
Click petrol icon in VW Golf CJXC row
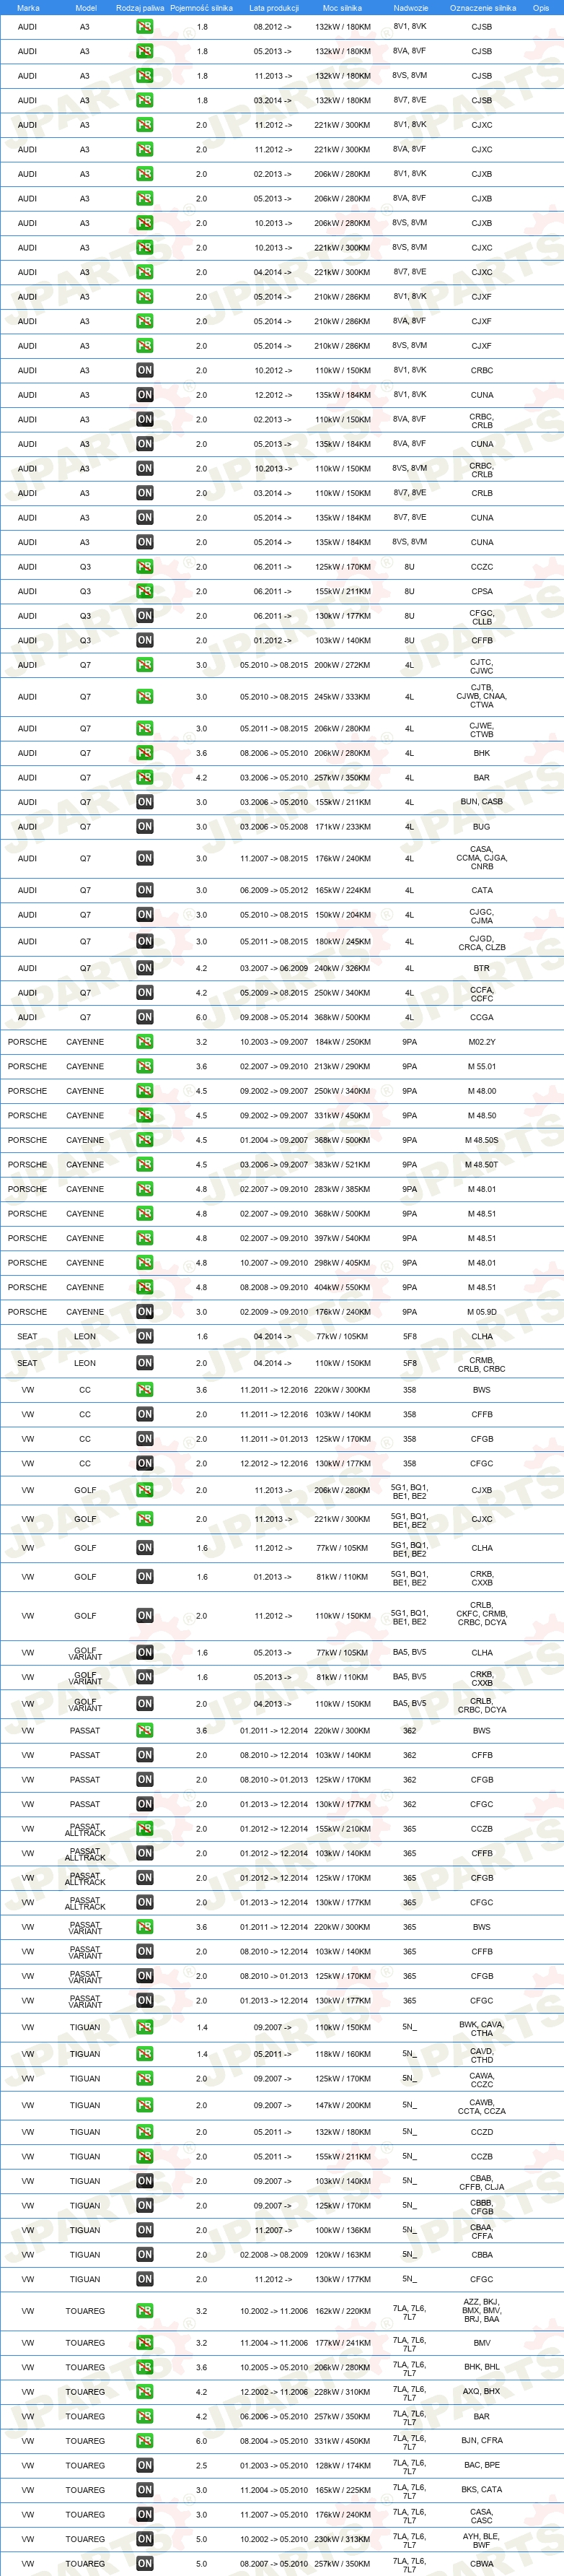click(145, 1519)
